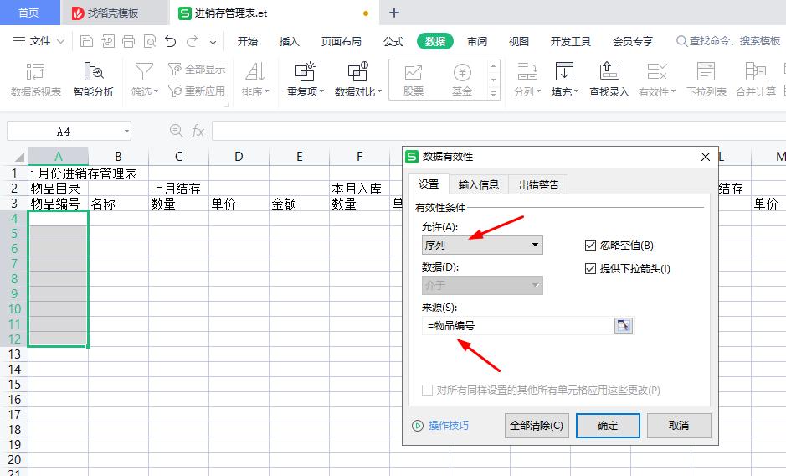Open the 页面布局 ribbon tab
The width and height of the screenshot is (786, 476).
point(342,41)
